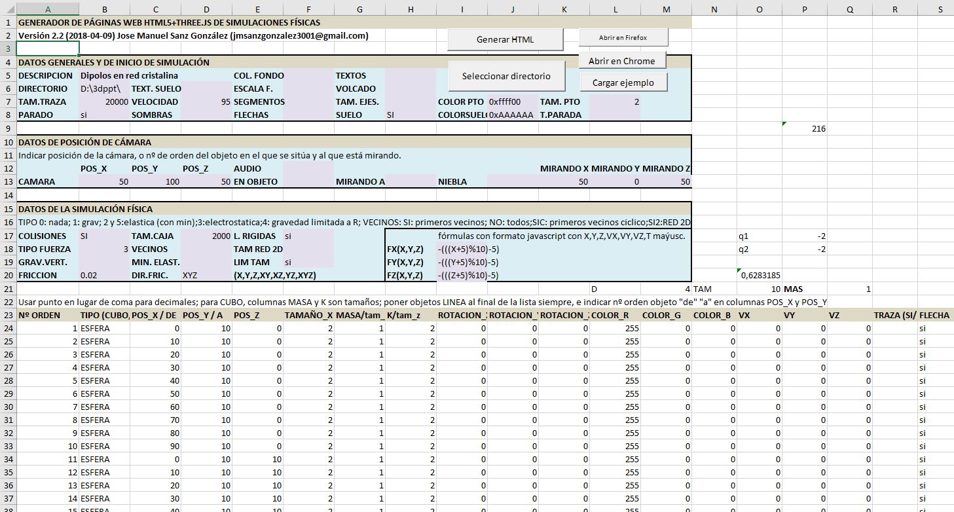Click the cell containing 216 in column P
954x512 pixels.
click(805, 129)
